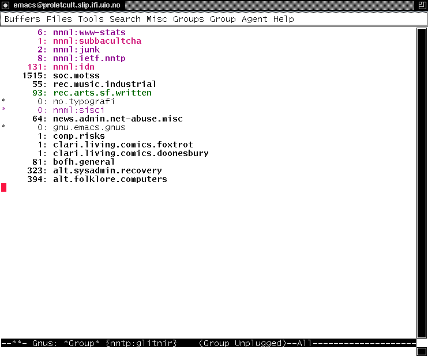Screen dimensions: 428x357
Task: Select the nnml:idm group
Action: [x=74, y=67]
